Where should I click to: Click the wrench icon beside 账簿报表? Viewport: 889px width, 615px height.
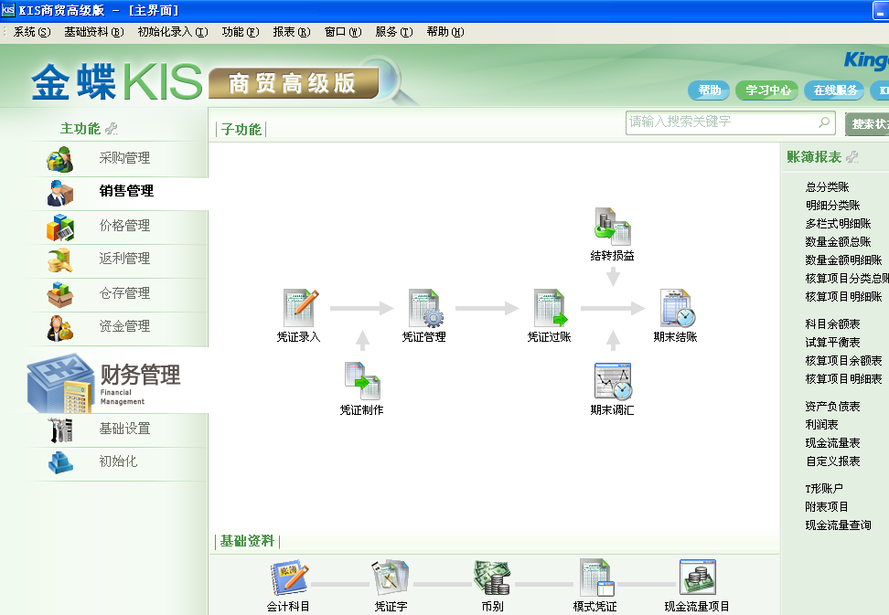click(x=852, y=157)
